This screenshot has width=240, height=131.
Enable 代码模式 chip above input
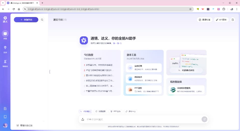point(85,111)
